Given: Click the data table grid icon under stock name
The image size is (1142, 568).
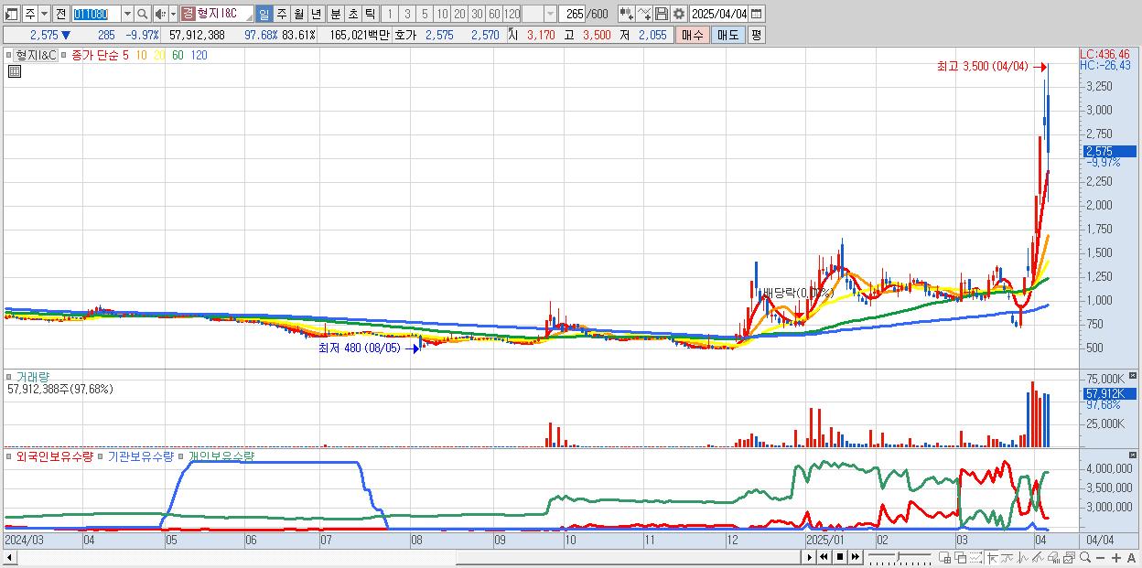Looking at the screenshot, I should (14, 71).
